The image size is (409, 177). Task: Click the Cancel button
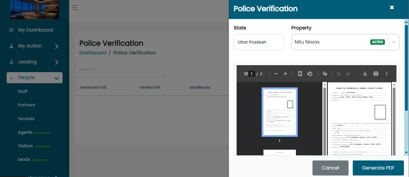pyautogui.click(x=331, y=168)
